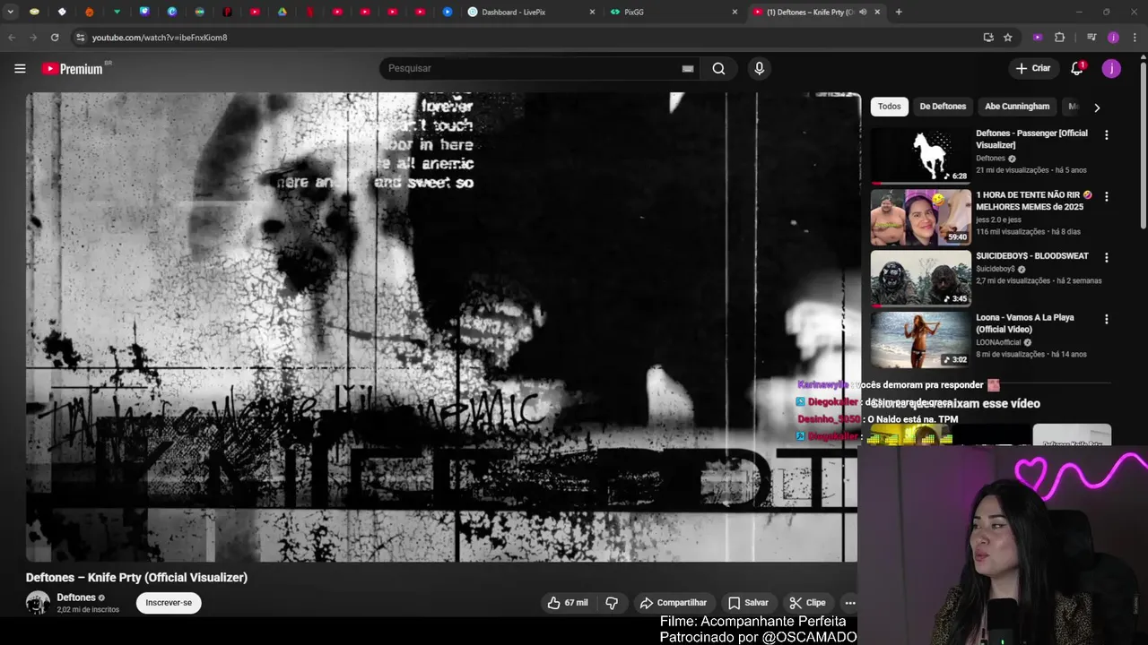The image size is (1148, 645).
Task: Open the YouTube guide hamburger menu
Action: 20,68
